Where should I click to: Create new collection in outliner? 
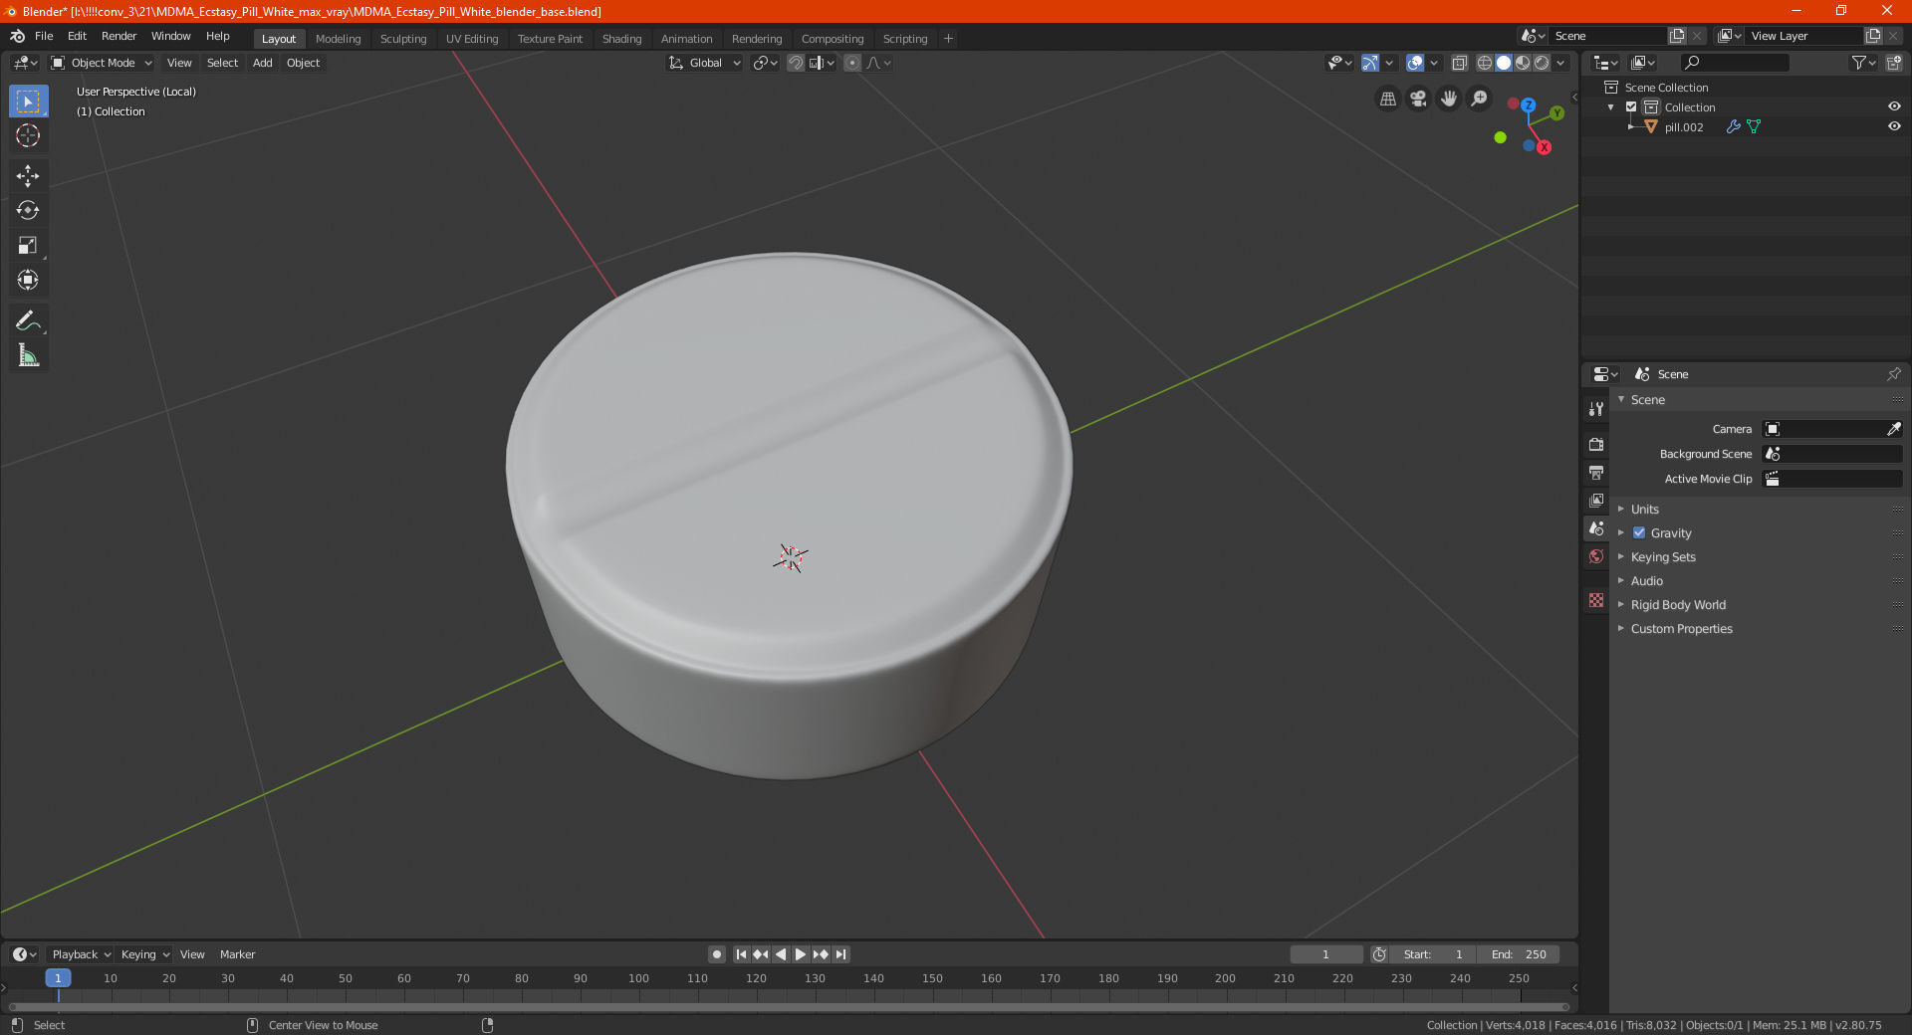coord(1893,63)
